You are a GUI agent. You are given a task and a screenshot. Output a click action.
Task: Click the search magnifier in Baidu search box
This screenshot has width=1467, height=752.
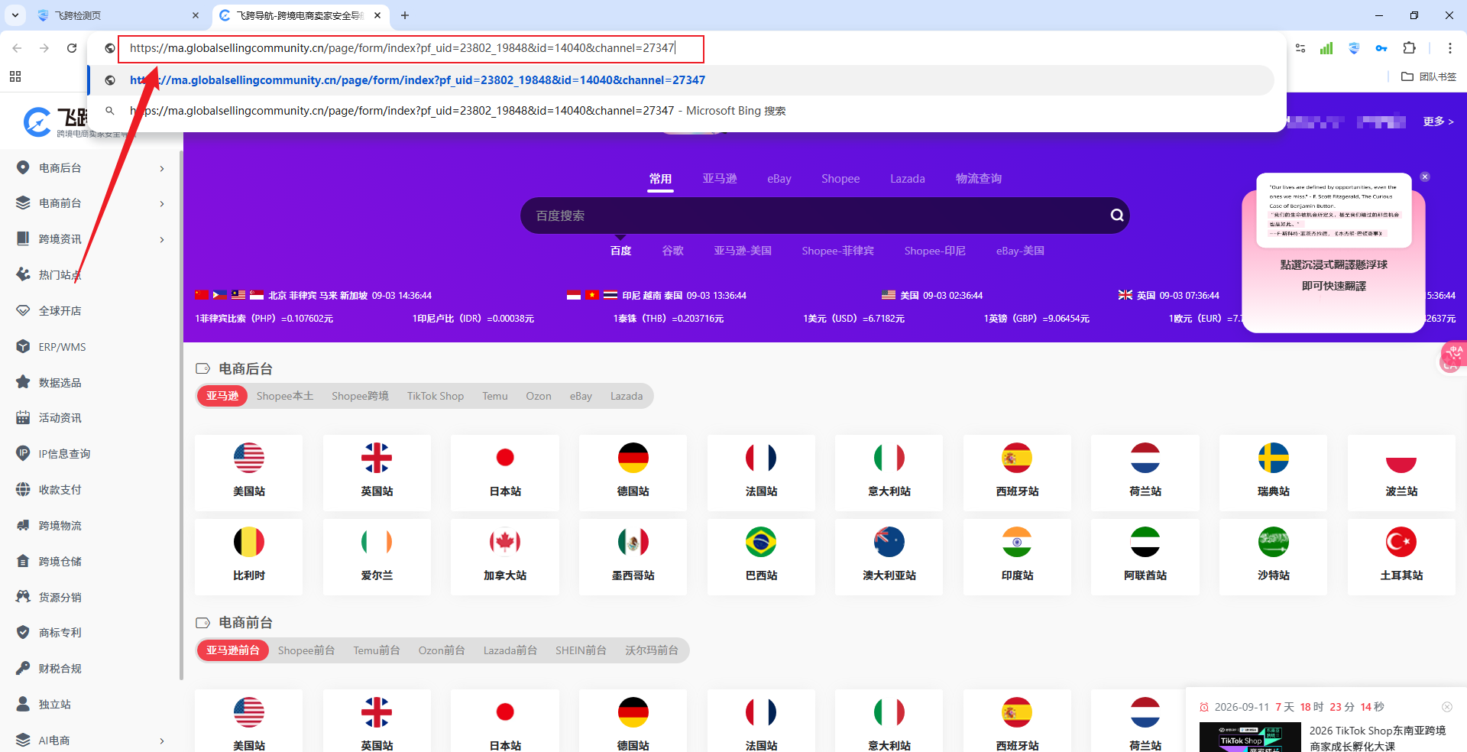1117,216
